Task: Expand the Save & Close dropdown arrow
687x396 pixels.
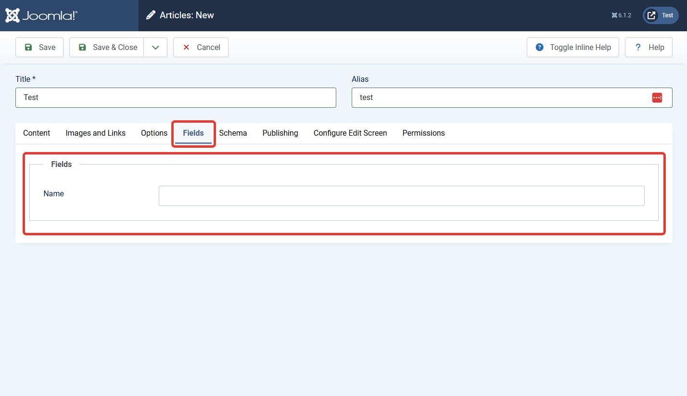Action: [155, 48]
